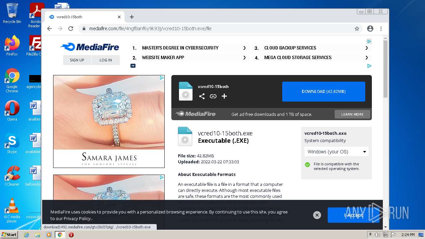425x239 pixels.
Task: Click the LOG IN button
Action: tap(106, 60)
